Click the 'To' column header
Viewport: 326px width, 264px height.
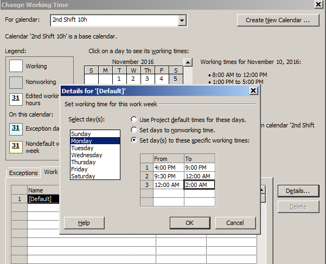pyautogui.click(x=200, y=159)
